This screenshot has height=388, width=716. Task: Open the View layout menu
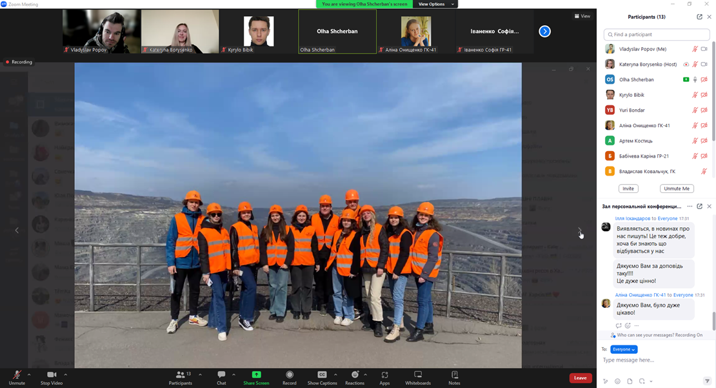point(582,16)
